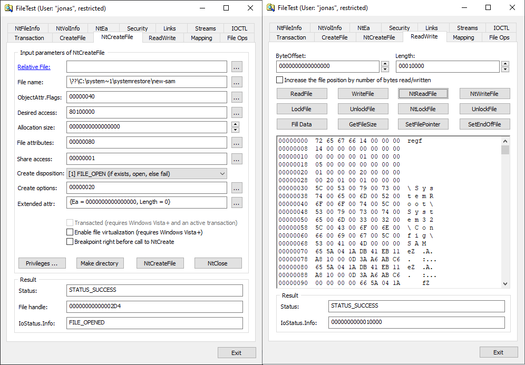Click the NtCreateFile button

160,263
